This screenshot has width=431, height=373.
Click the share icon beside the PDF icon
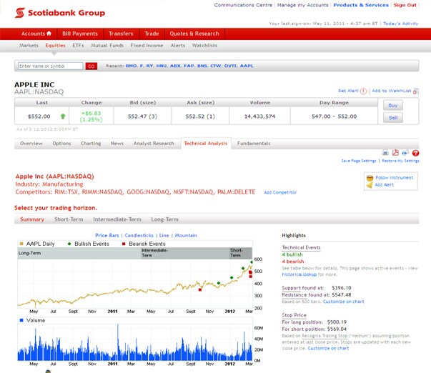405,152
